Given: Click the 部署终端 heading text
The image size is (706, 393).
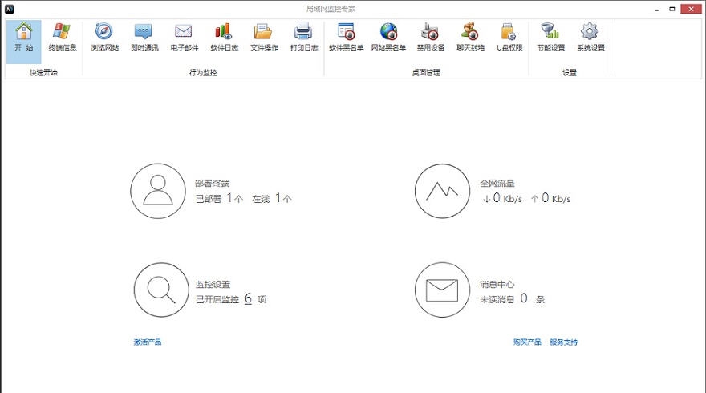Looking at the screenshot, I should coord(213,183).
